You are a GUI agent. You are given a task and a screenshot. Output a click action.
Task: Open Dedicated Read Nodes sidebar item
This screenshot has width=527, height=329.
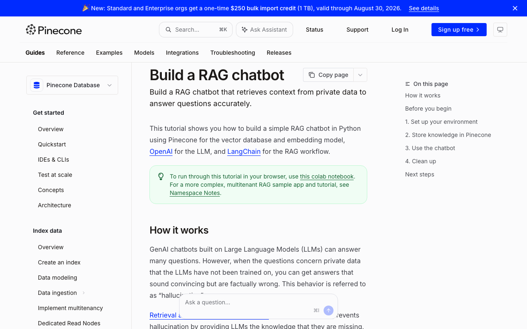(69, 323)
